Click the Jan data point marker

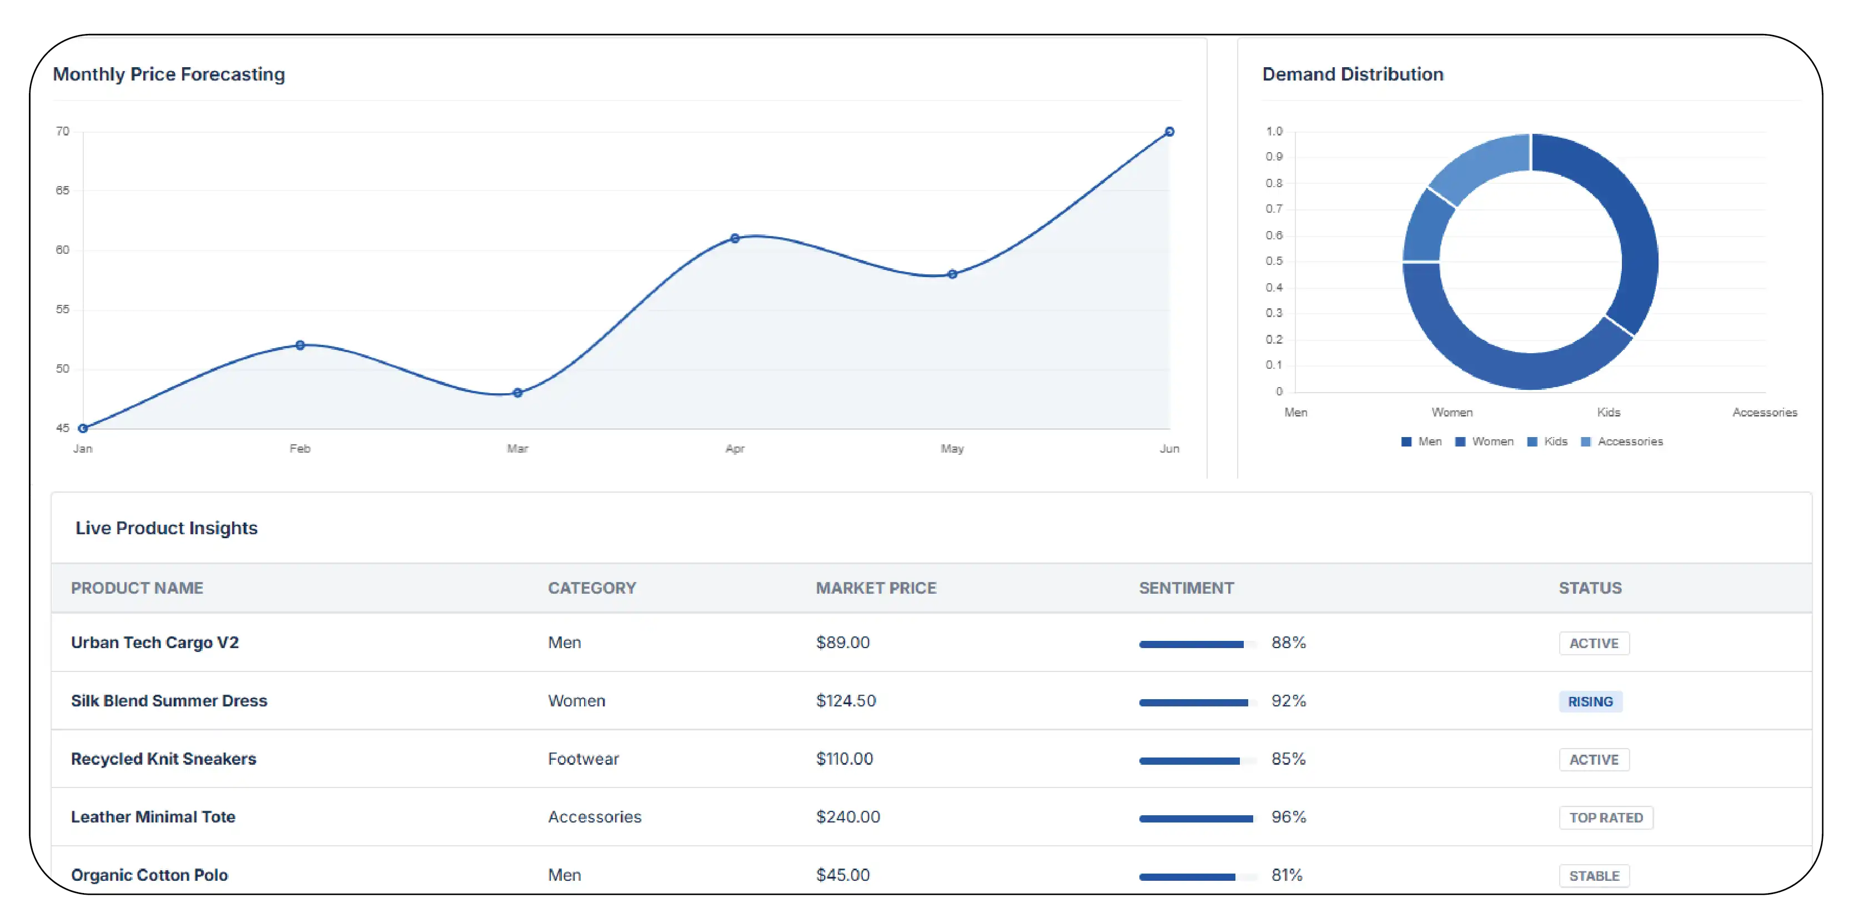83,429
